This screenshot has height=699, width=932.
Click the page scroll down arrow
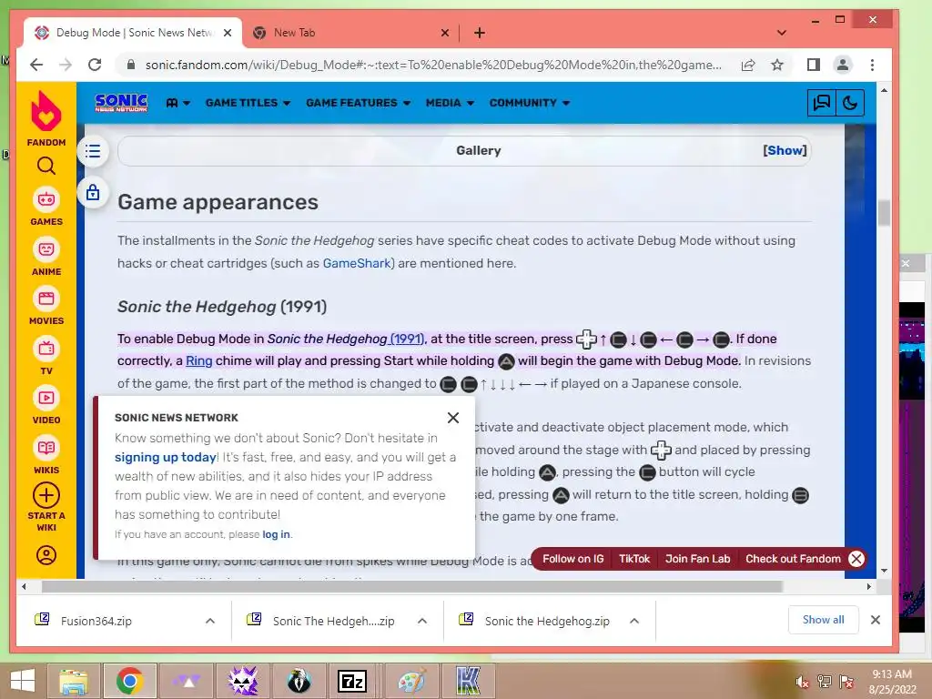884,571
